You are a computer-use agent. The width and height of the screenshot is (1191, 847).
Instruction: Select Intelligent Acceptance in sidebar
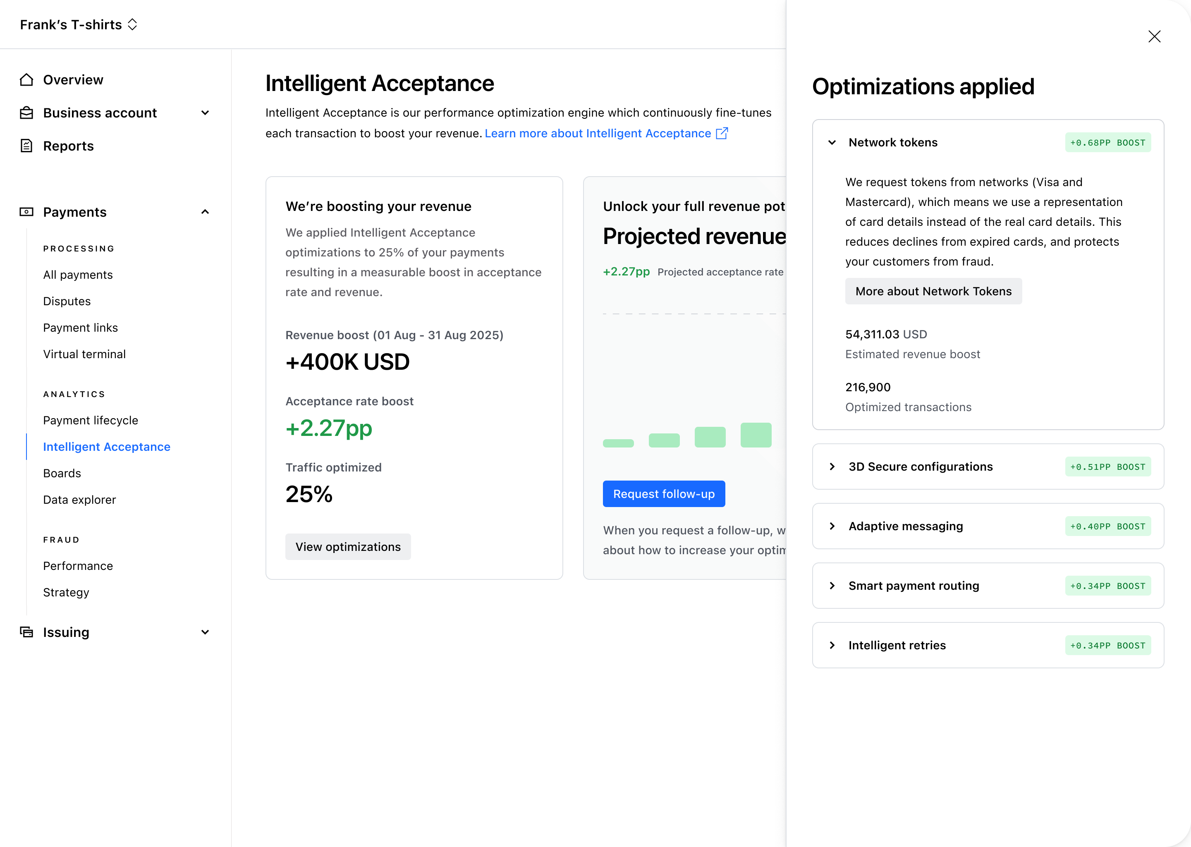click(x=107, y=447)
